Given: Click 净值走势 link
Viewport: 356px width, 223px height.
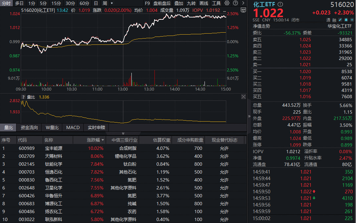Looking at the screenshot, I should [x=261, y=26].
